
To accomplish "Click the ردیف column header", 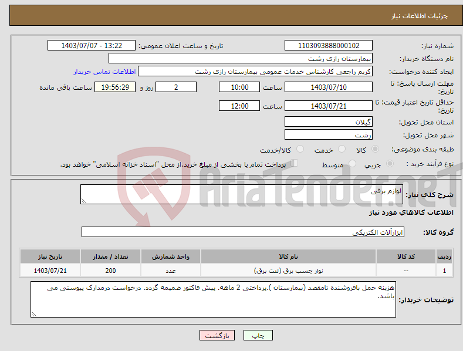I will point(444,256).
